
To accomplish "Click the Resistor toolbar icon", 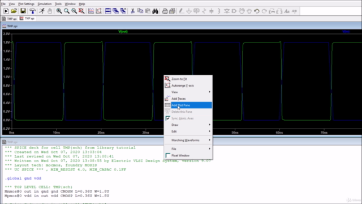I will pos(204,11).
